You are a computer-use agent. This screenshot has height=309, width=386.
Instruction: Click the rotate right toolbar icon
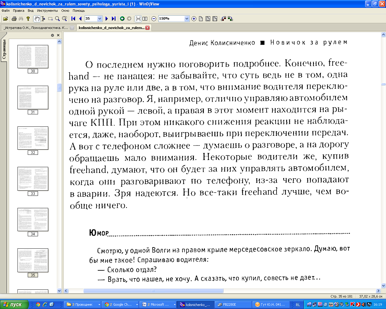tap(230, 19)
